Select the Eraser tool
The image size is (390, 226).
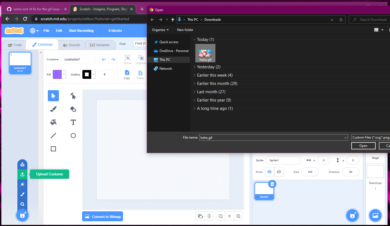click(73, 109)
